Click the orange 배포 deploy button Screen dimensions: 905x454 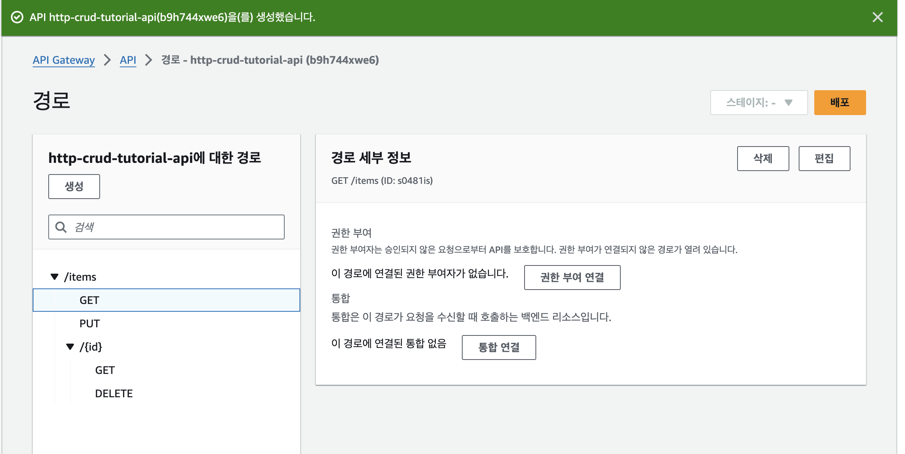point(840,103)
